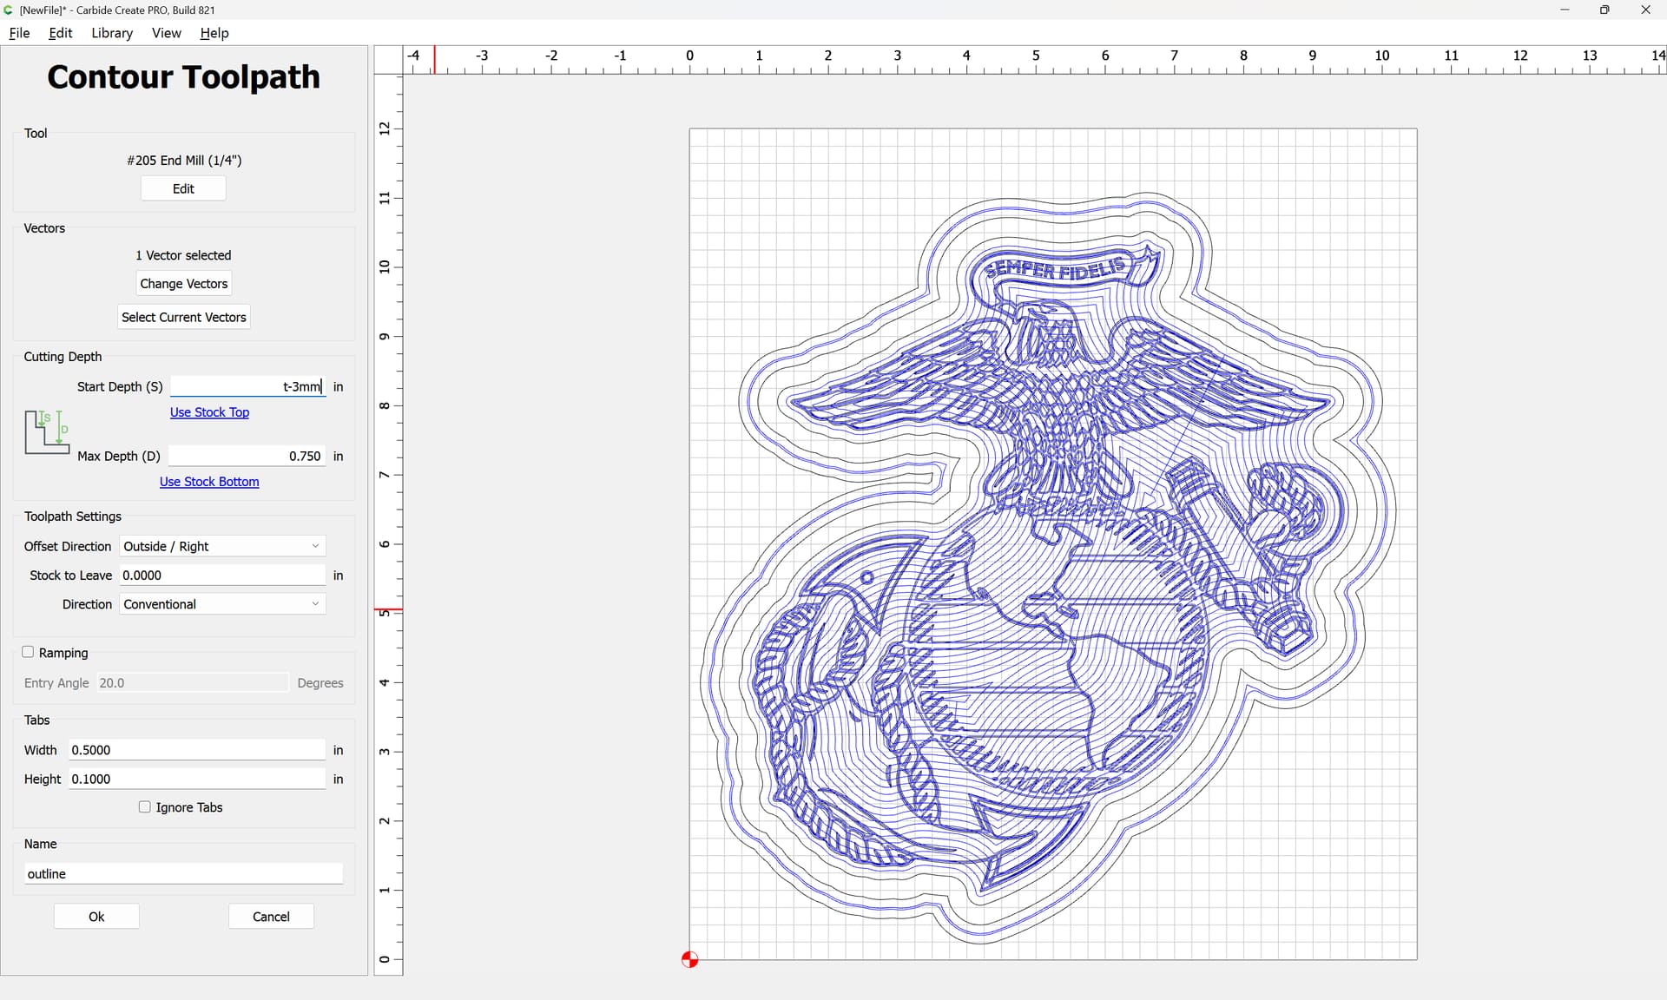Toggle the Ignore Tabs checkbox

pyautogui.click(x=145, y=806)
